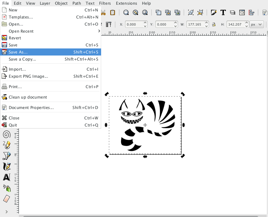Open the px units dropdown
This screenshot has height=217, width=268.
[x=257, y=25]
